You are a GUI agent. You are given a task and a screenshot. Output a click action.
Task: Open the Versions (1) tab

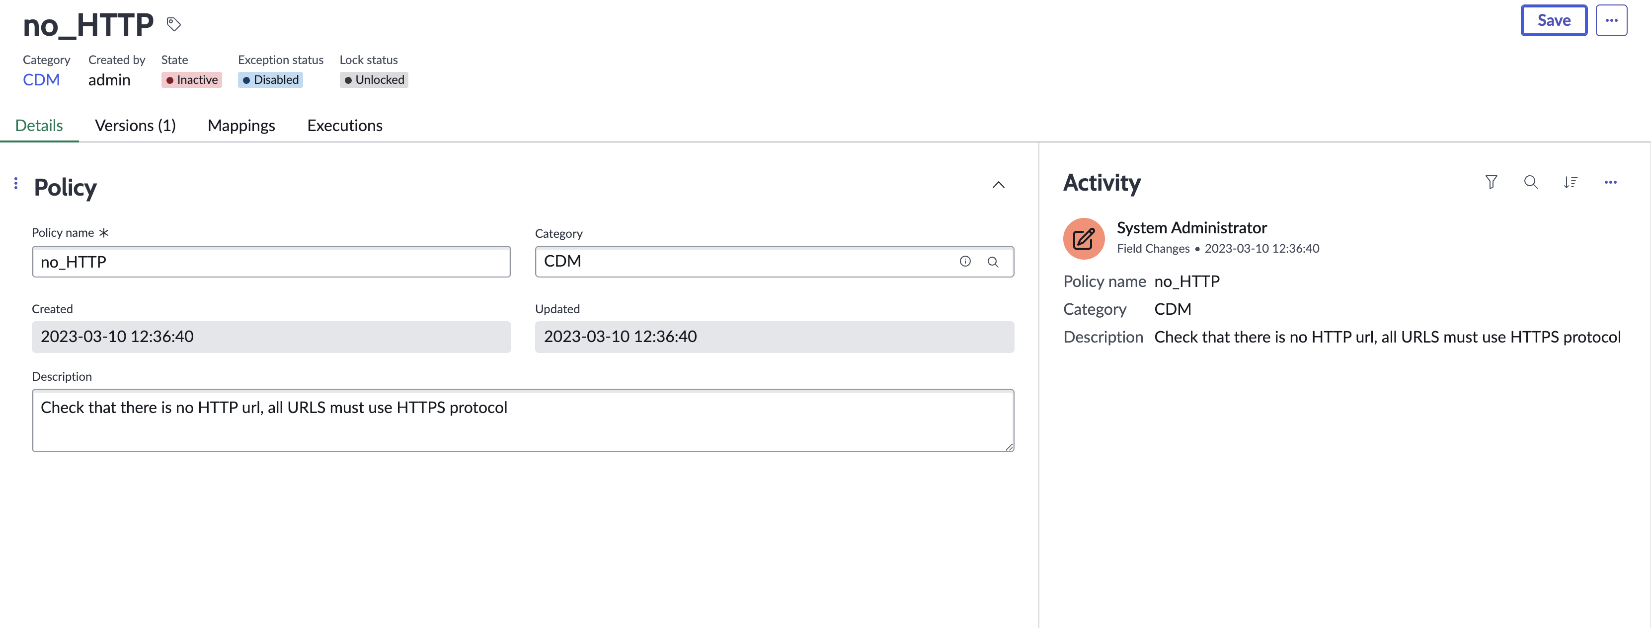(135, 126)
